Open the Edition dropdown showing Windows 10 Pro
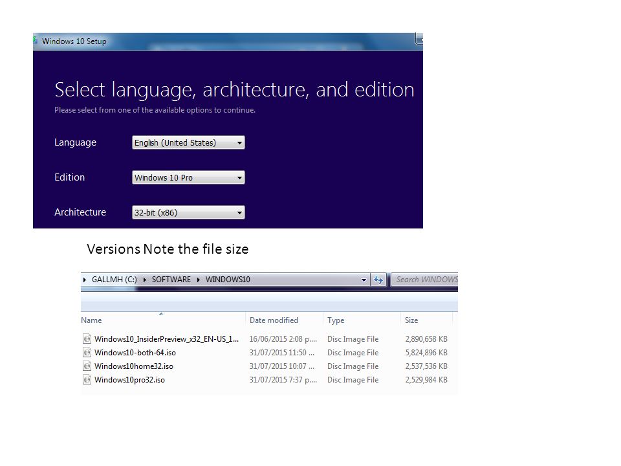This screenshot has height=466, width=621. click(188, 177)
